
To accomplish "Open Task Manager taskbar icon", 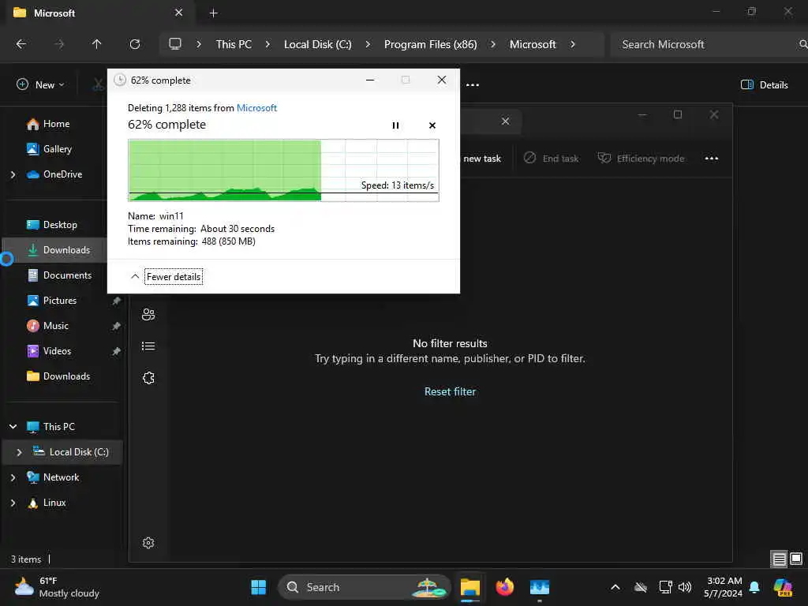I will (540, 587).
